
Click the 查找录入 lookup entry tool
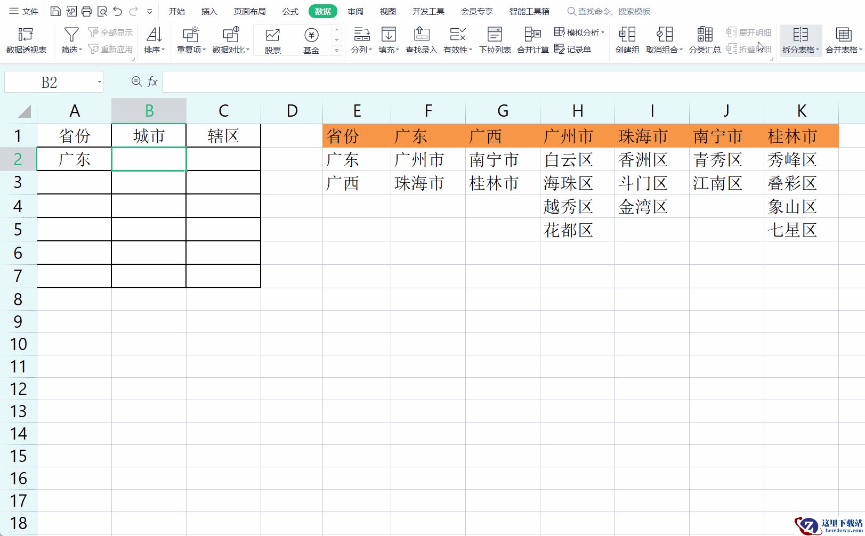coord(422,40)
